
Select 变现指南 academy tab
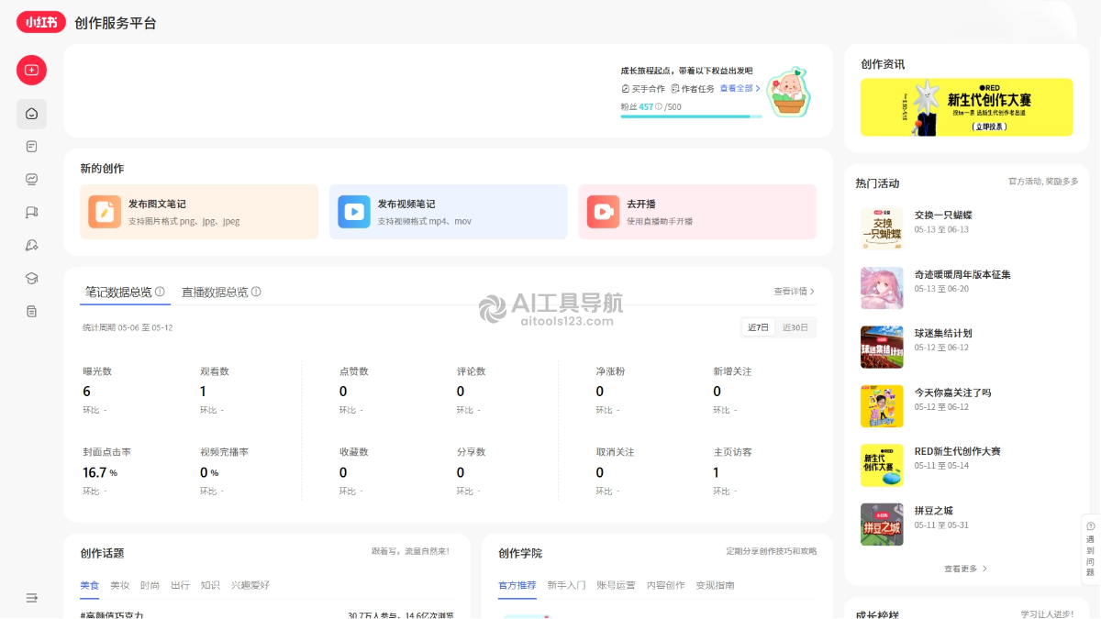pos(716,585)
